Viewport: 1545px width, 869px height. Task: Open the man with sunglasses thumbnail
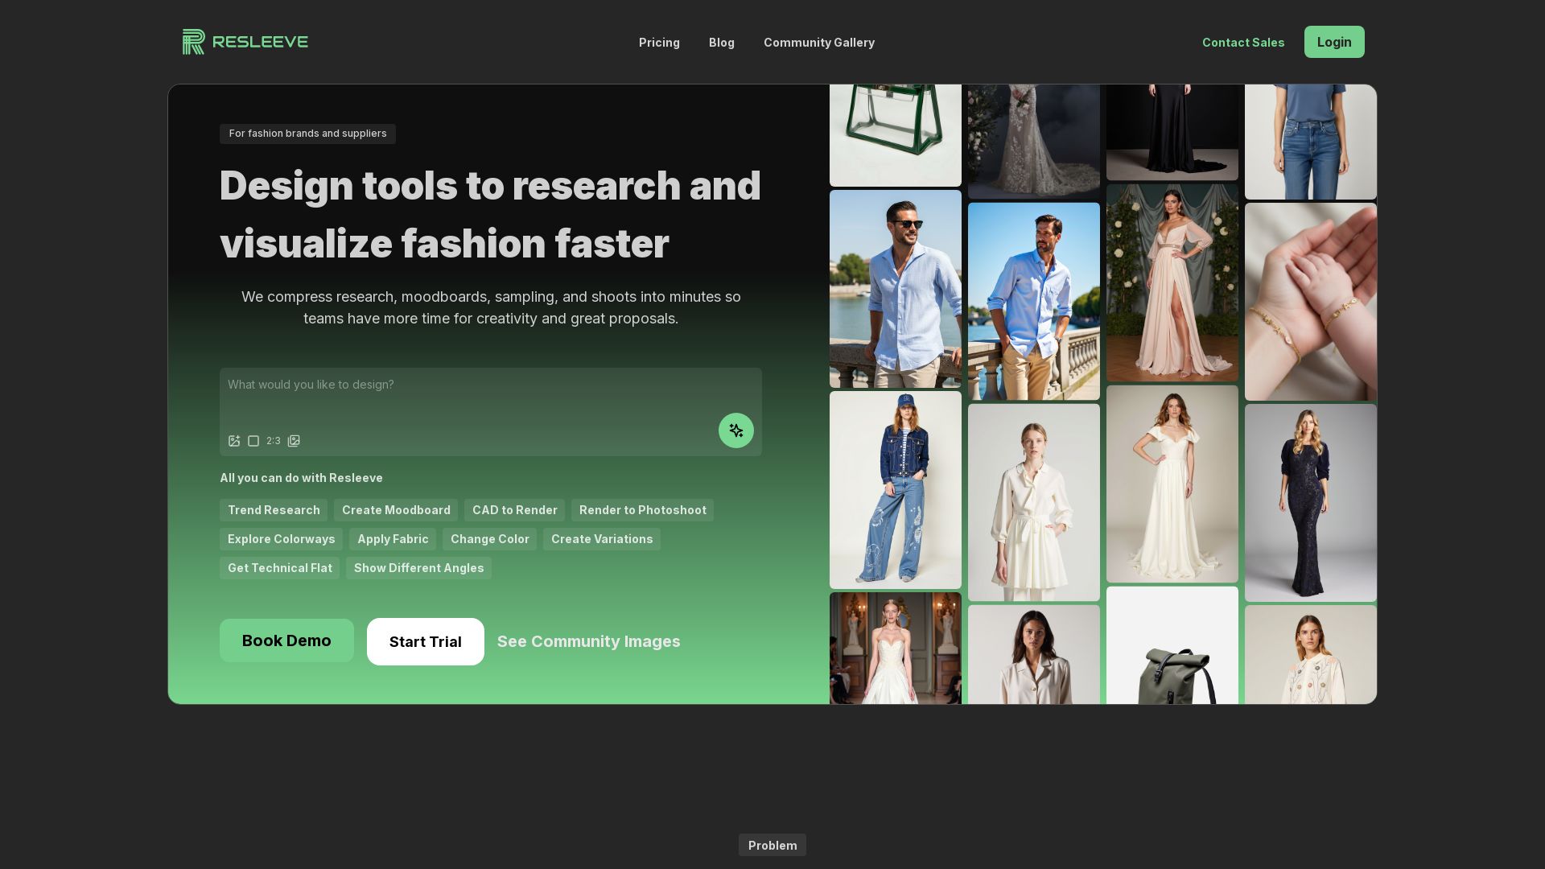point(895,289)
